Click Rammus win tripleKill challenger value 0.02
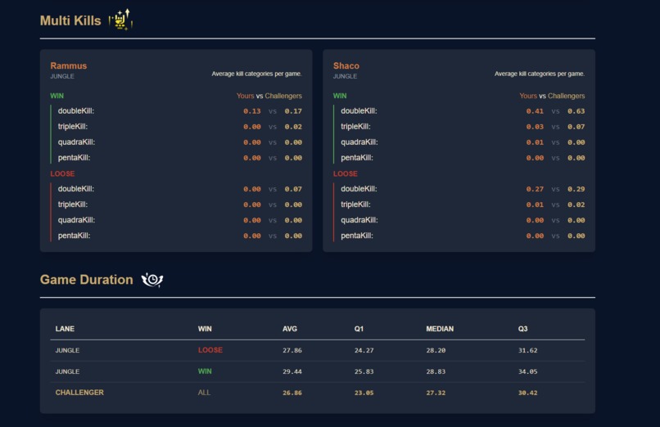This screenshot has width=660, height=427. (x=293, y=127)
